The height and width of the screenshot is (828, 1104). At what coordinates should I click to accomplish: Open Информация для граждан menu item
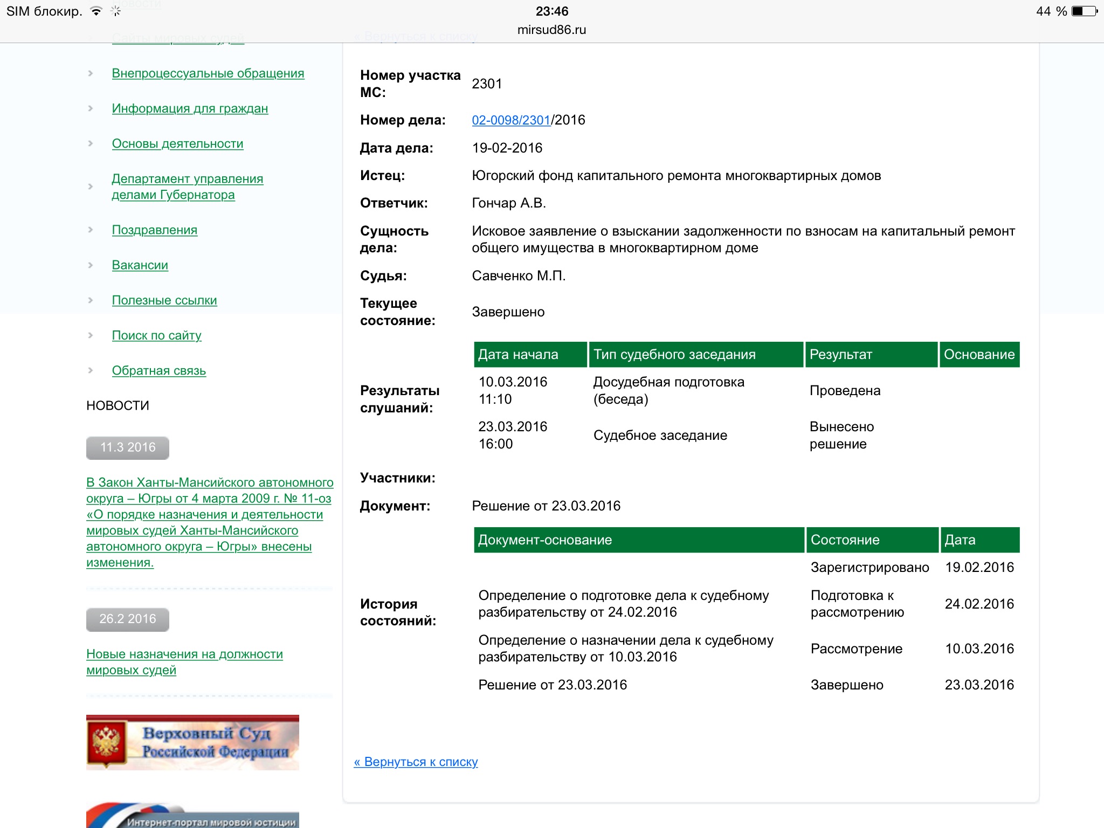[x=190, y=108]
